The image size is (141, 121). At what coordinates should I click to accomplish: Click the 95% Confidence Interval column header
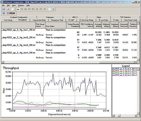pos(87,25)
